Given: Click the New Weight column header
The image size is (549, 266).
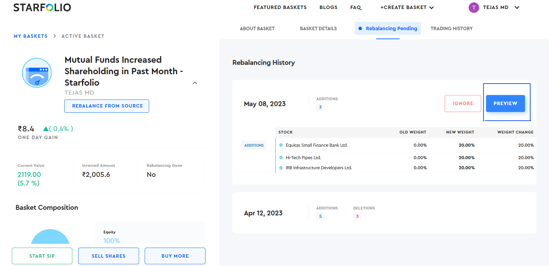Looking at the screenshot, I should tap(460, 132).
